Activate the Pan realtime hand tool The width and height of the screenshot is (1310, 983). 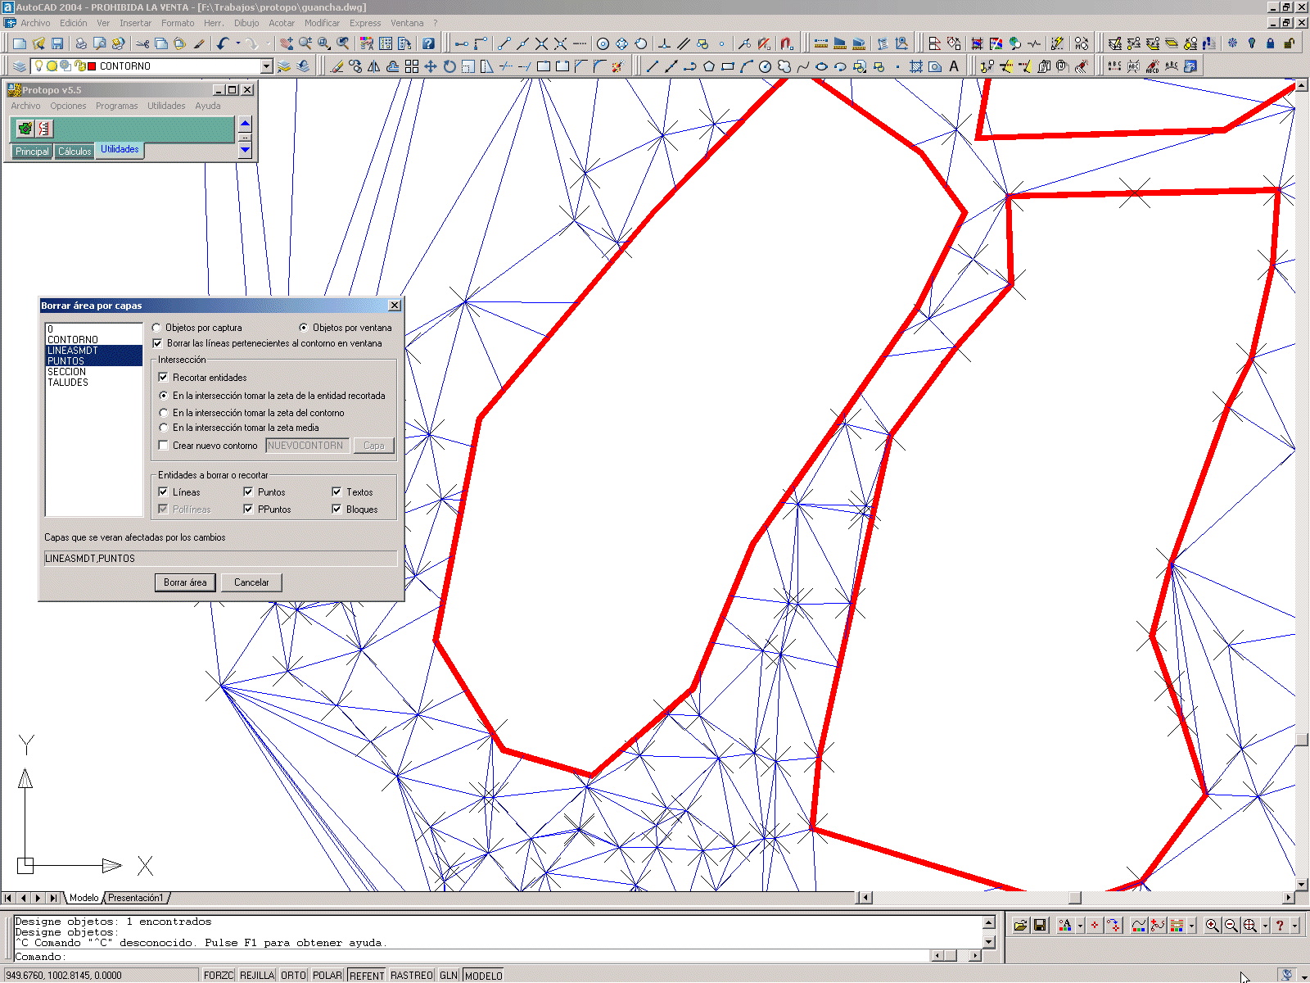286,43
